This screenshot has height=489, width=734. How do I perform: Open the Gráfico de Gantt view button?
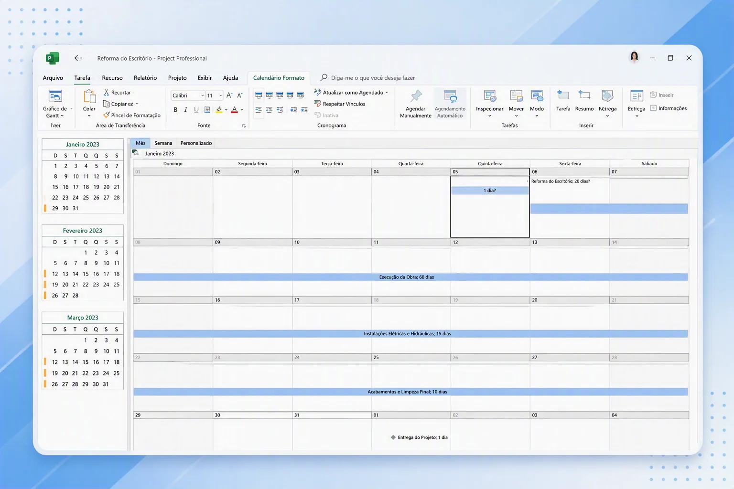(x=55, y=104)
